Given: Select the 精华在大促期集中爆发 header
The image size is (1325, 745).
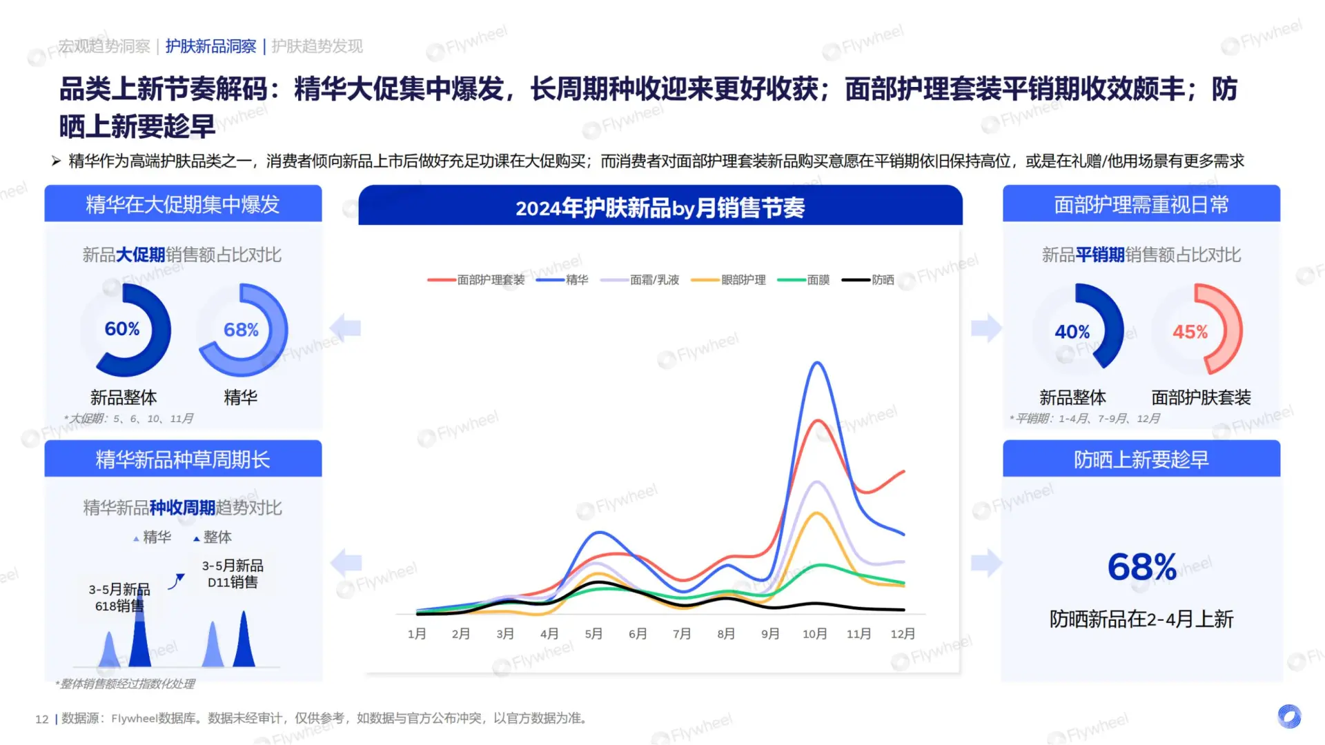Looking at the screenshot, I should pos(183,204).
